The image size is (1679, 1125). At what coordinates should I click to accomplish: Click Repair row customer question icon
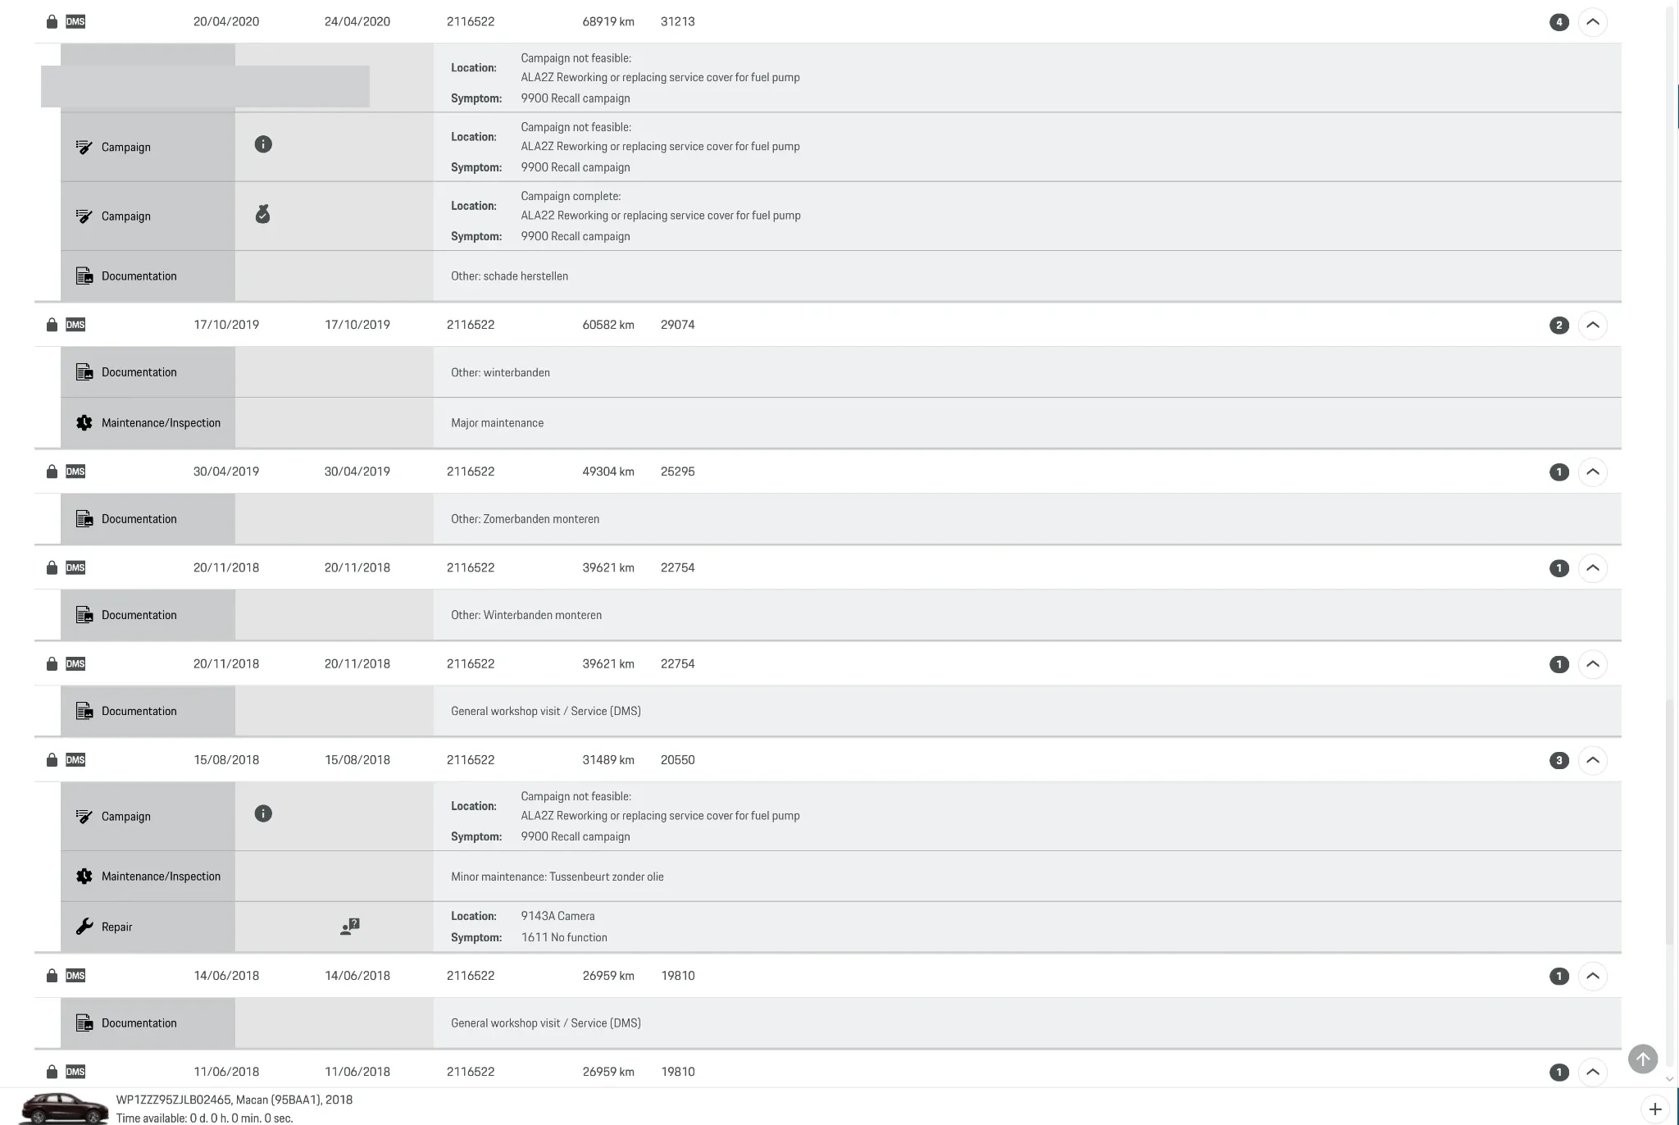coord(350,927)
